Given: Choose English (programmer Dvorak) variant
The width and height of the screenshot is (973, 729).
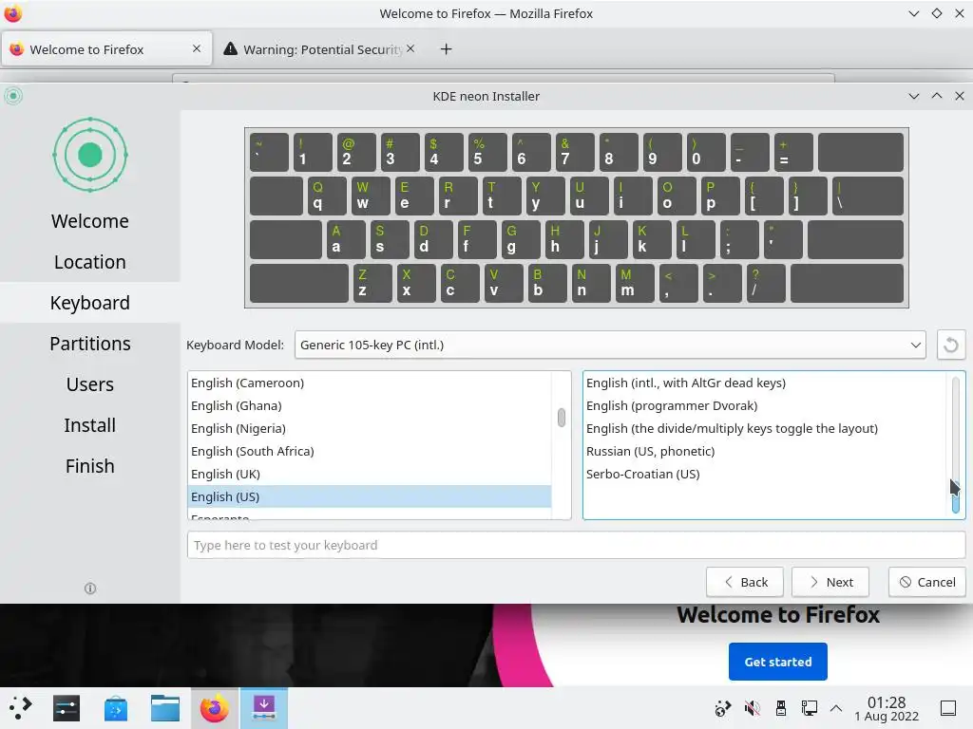Looking at the screenshot, I should [765, 405].
